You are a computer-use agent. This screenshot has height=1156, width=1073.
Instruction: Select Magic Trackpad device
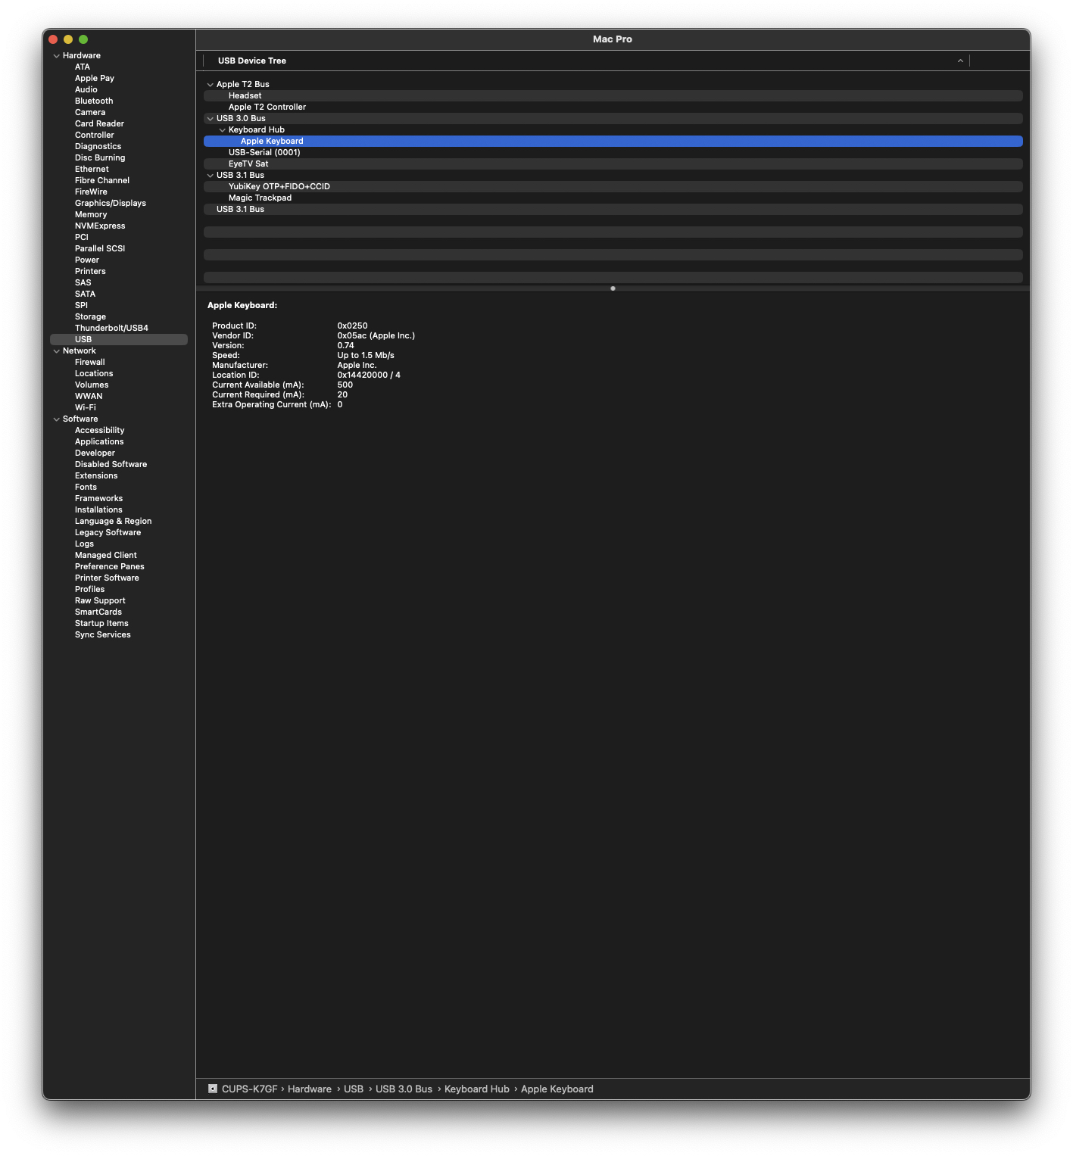coord(613,198)
